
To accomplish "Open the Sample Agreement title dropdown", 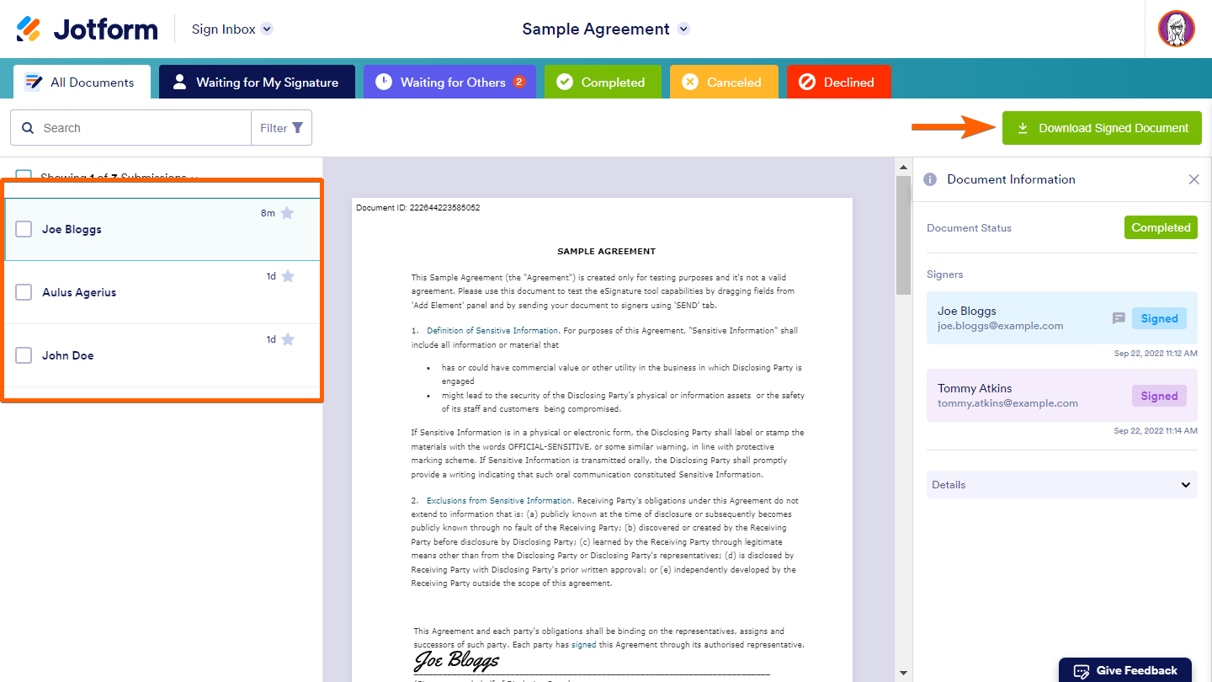I will click(x=606, y=29).
